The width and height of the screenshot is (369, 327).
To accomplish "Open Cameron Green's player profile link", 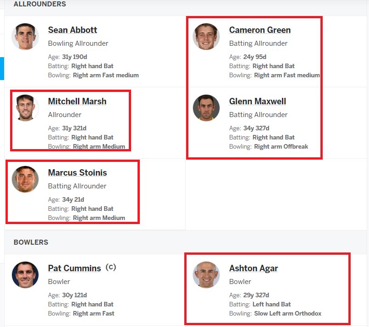I will [x=260, y=30].
